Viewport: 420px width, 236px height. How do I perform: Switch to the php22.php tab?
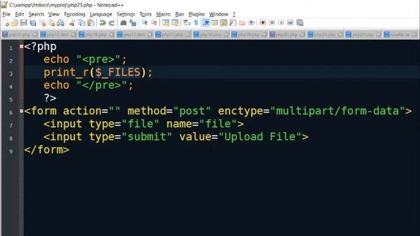(x=363, y=35)
